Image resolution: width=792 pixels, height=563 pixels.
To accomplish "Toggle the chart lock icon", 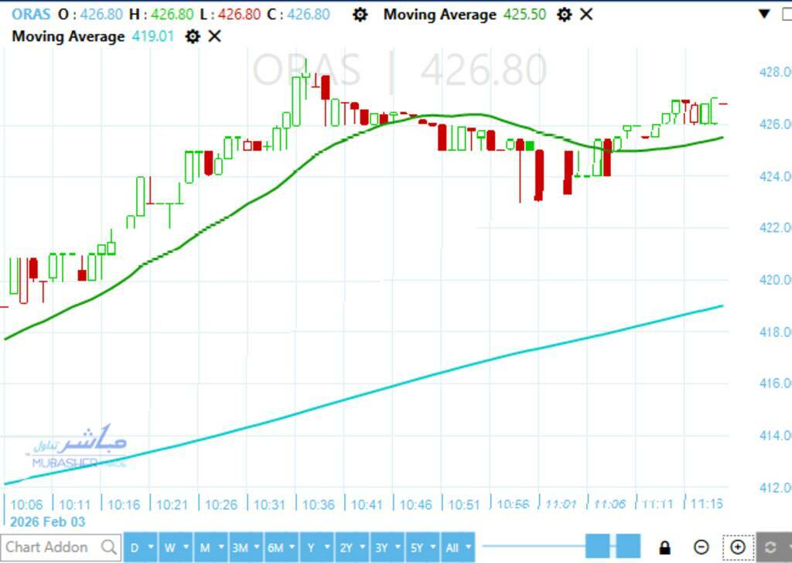I will [664, 548].
